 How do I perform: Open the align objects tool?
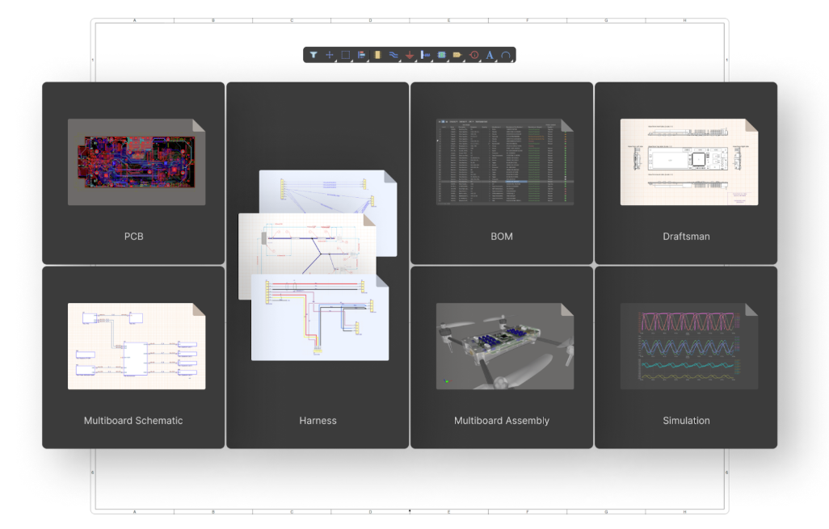(362, 55)
